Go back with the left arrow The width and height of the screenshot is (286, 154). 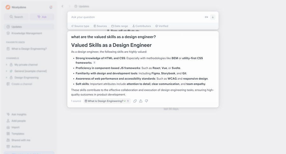[62, 6]
